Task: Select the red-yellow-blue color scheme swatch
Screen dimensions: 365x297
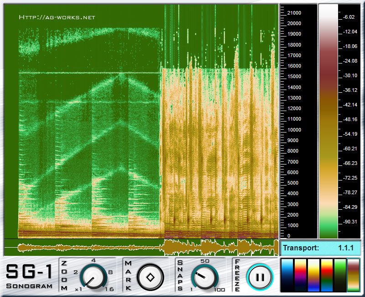Action: (301, 275)
